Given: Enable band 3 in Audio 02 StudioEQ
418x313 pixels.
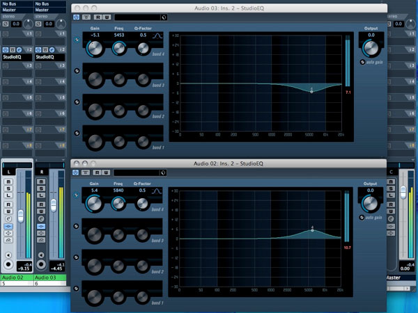Looking at the screenshot, I should (76, 226).
